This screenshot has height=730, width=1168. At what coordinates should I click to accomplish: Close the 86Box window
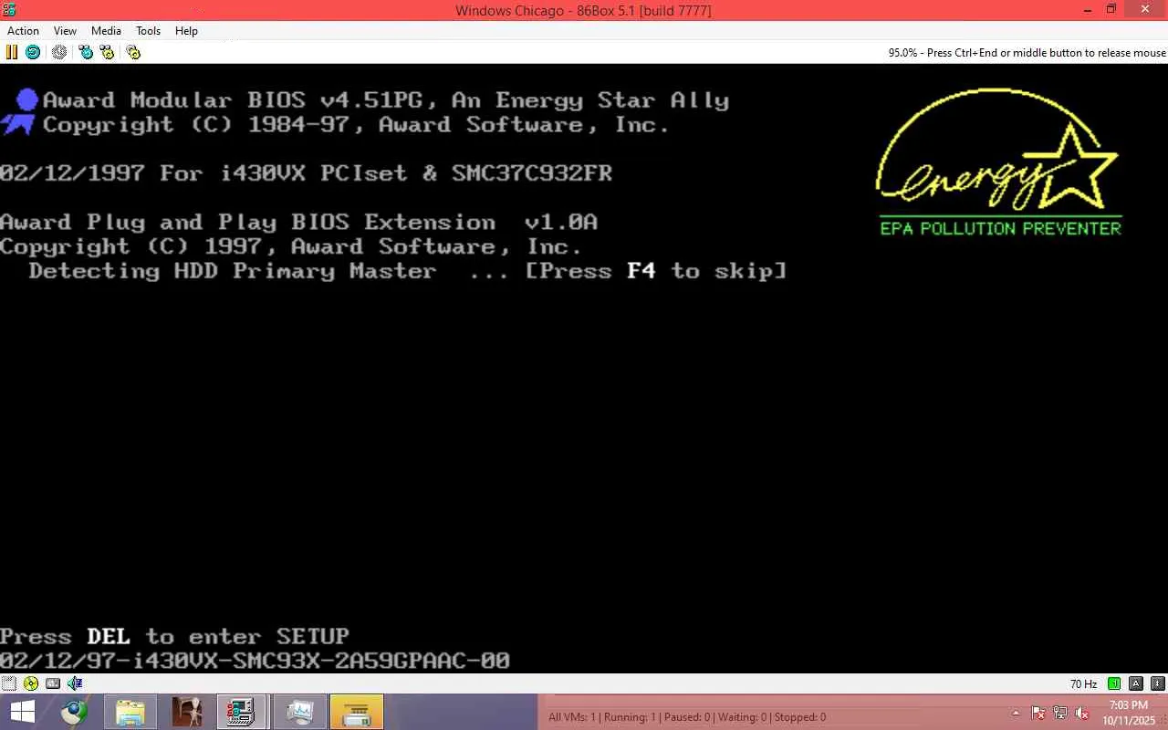click(1144, 10)
